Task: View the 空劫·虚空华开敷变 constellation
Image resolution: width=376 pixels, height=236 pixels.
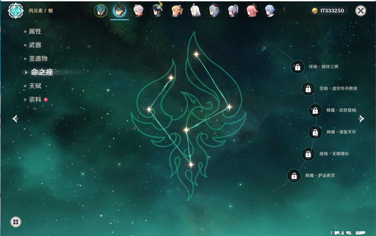Action: [338, 89]
